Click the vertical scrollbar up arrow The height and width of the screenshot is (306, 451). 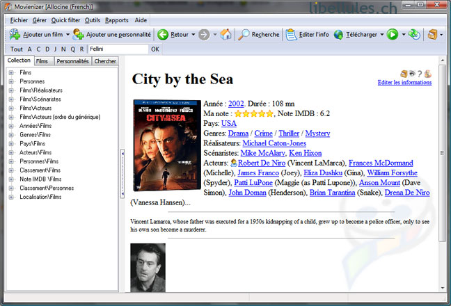(442, 61)
